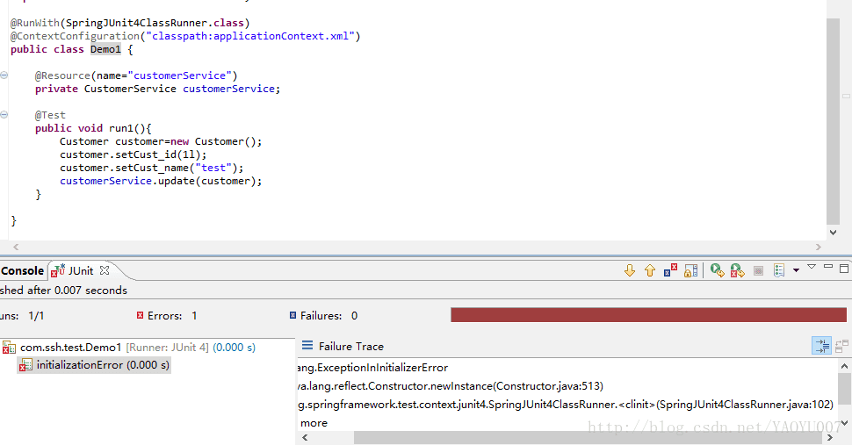Click the Failure Trace header icon

pos(307,346)
